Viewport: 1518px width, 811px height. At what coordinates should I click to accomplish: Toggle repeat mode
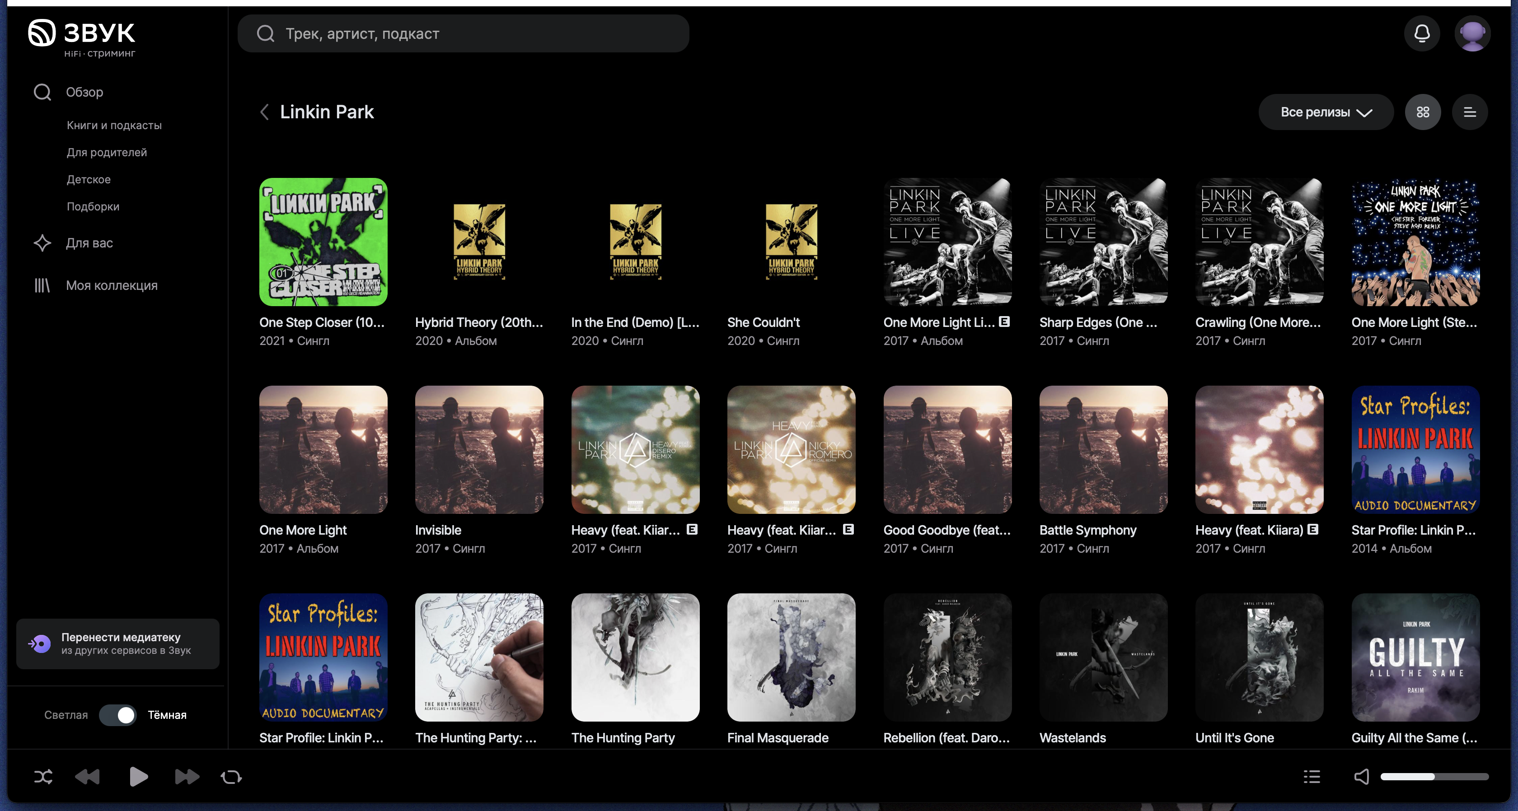[231, 777]
